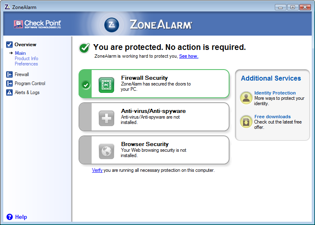Image resolution: width=315 pixels, height=225 pixels.
Task: Click the gray Anti-virus plus icon
Action: tap(106, 118)
